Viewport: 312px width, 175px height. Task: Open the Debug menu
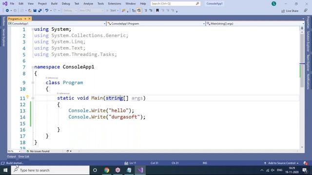[x=66, y=3]
